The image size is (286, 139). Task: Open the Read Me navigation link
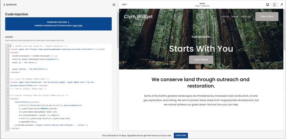pyautogui.click(x=246, y=16)
